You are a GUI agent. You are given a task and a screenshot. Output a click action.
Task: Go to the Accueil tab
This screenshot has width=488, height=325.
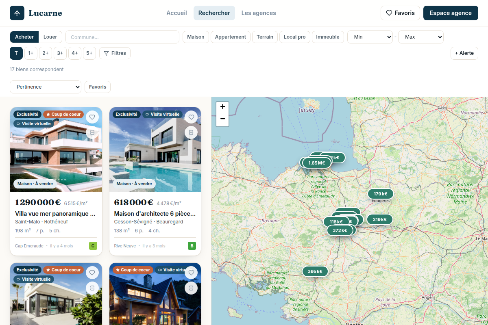[176, 13]
